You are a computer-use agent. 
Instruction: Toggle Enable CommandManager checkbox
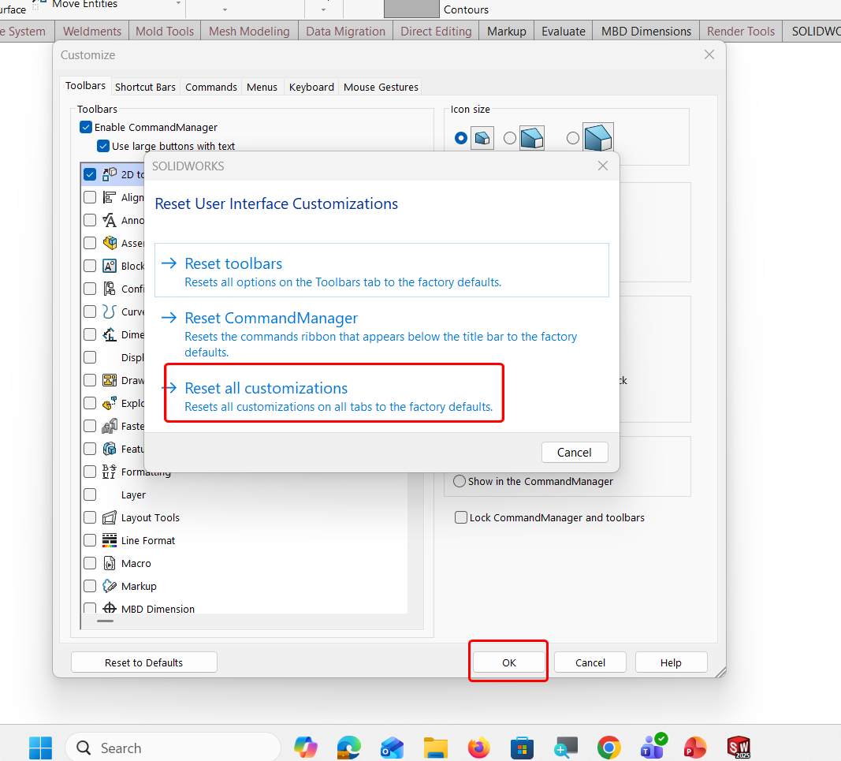86,127
